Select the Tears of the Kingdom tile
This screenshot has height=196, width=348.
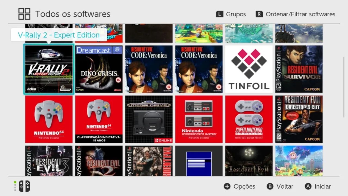[249, 33]
